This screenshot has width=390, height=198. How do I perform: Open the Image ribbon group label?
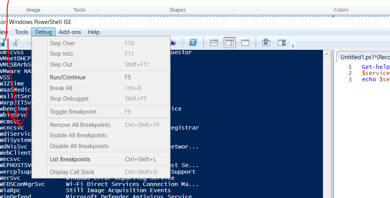33,10
